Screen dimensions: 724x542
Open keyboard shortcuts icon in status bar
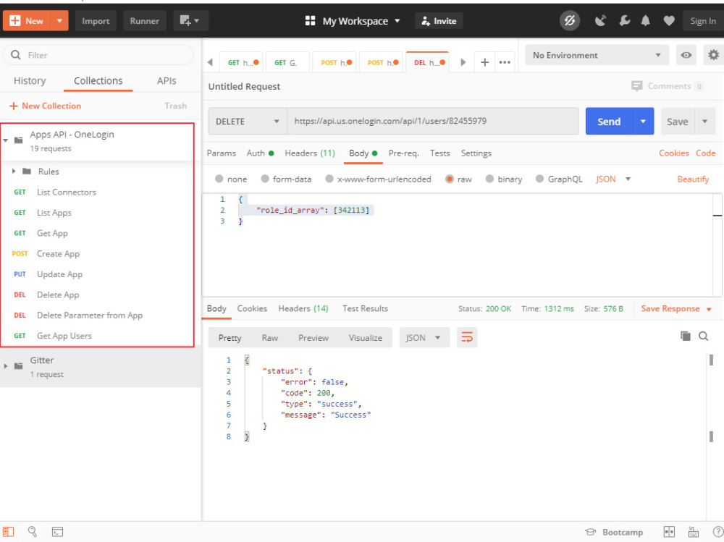tap(693, 532)
